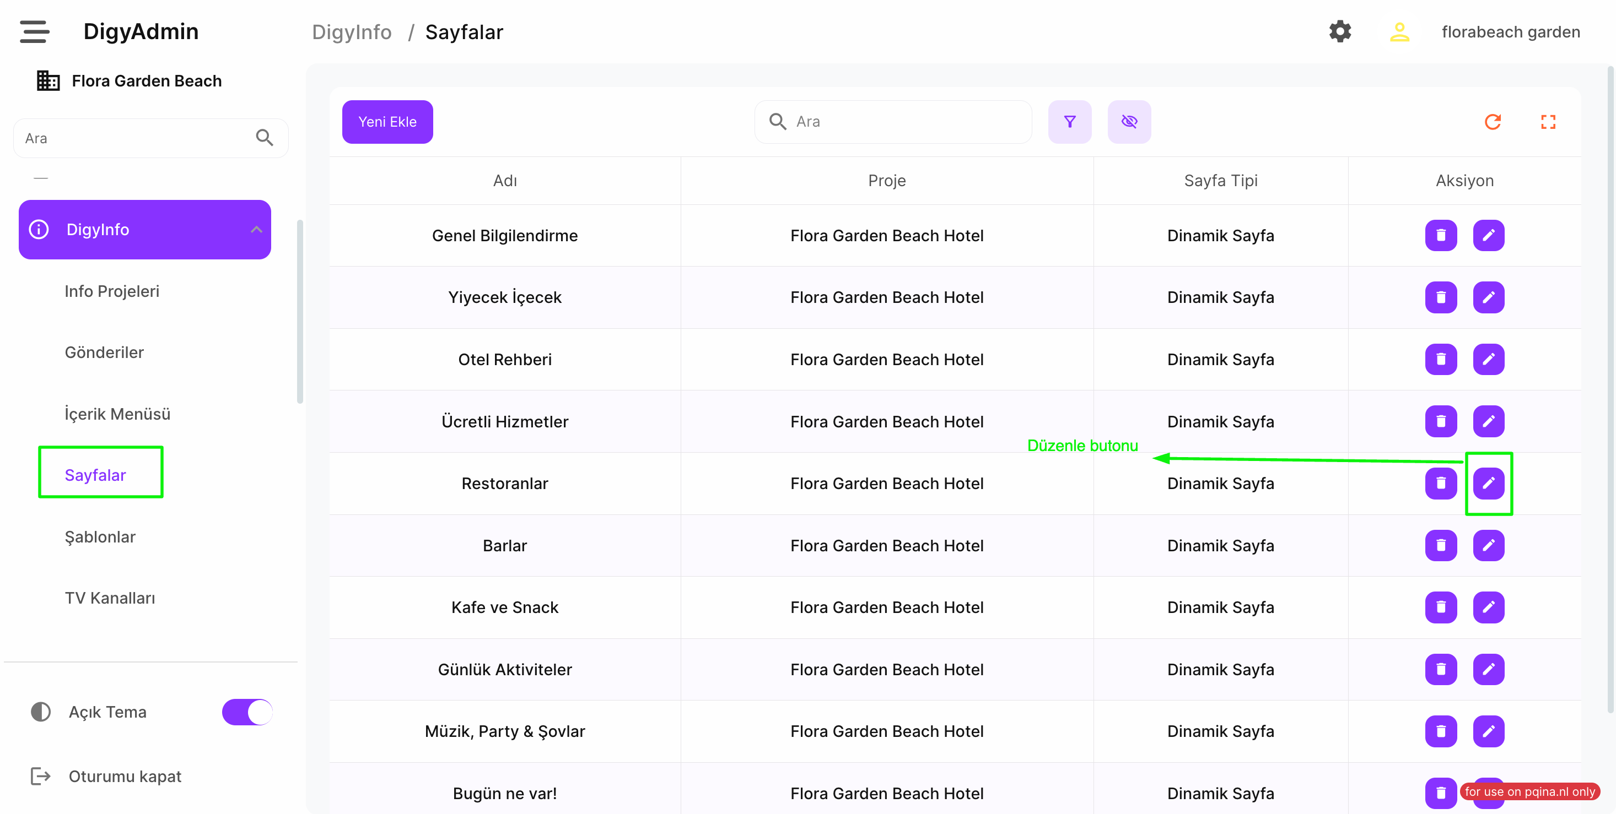The height and width of the screenshot is (814, 1616).
Task: Enter fullscreen with expand icon
Action: pos(1548,122)
